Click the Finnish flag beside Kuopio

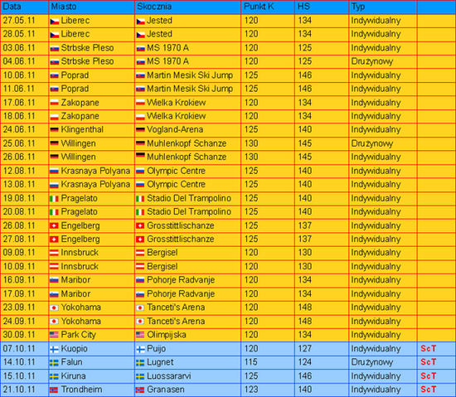click(55, 349)
